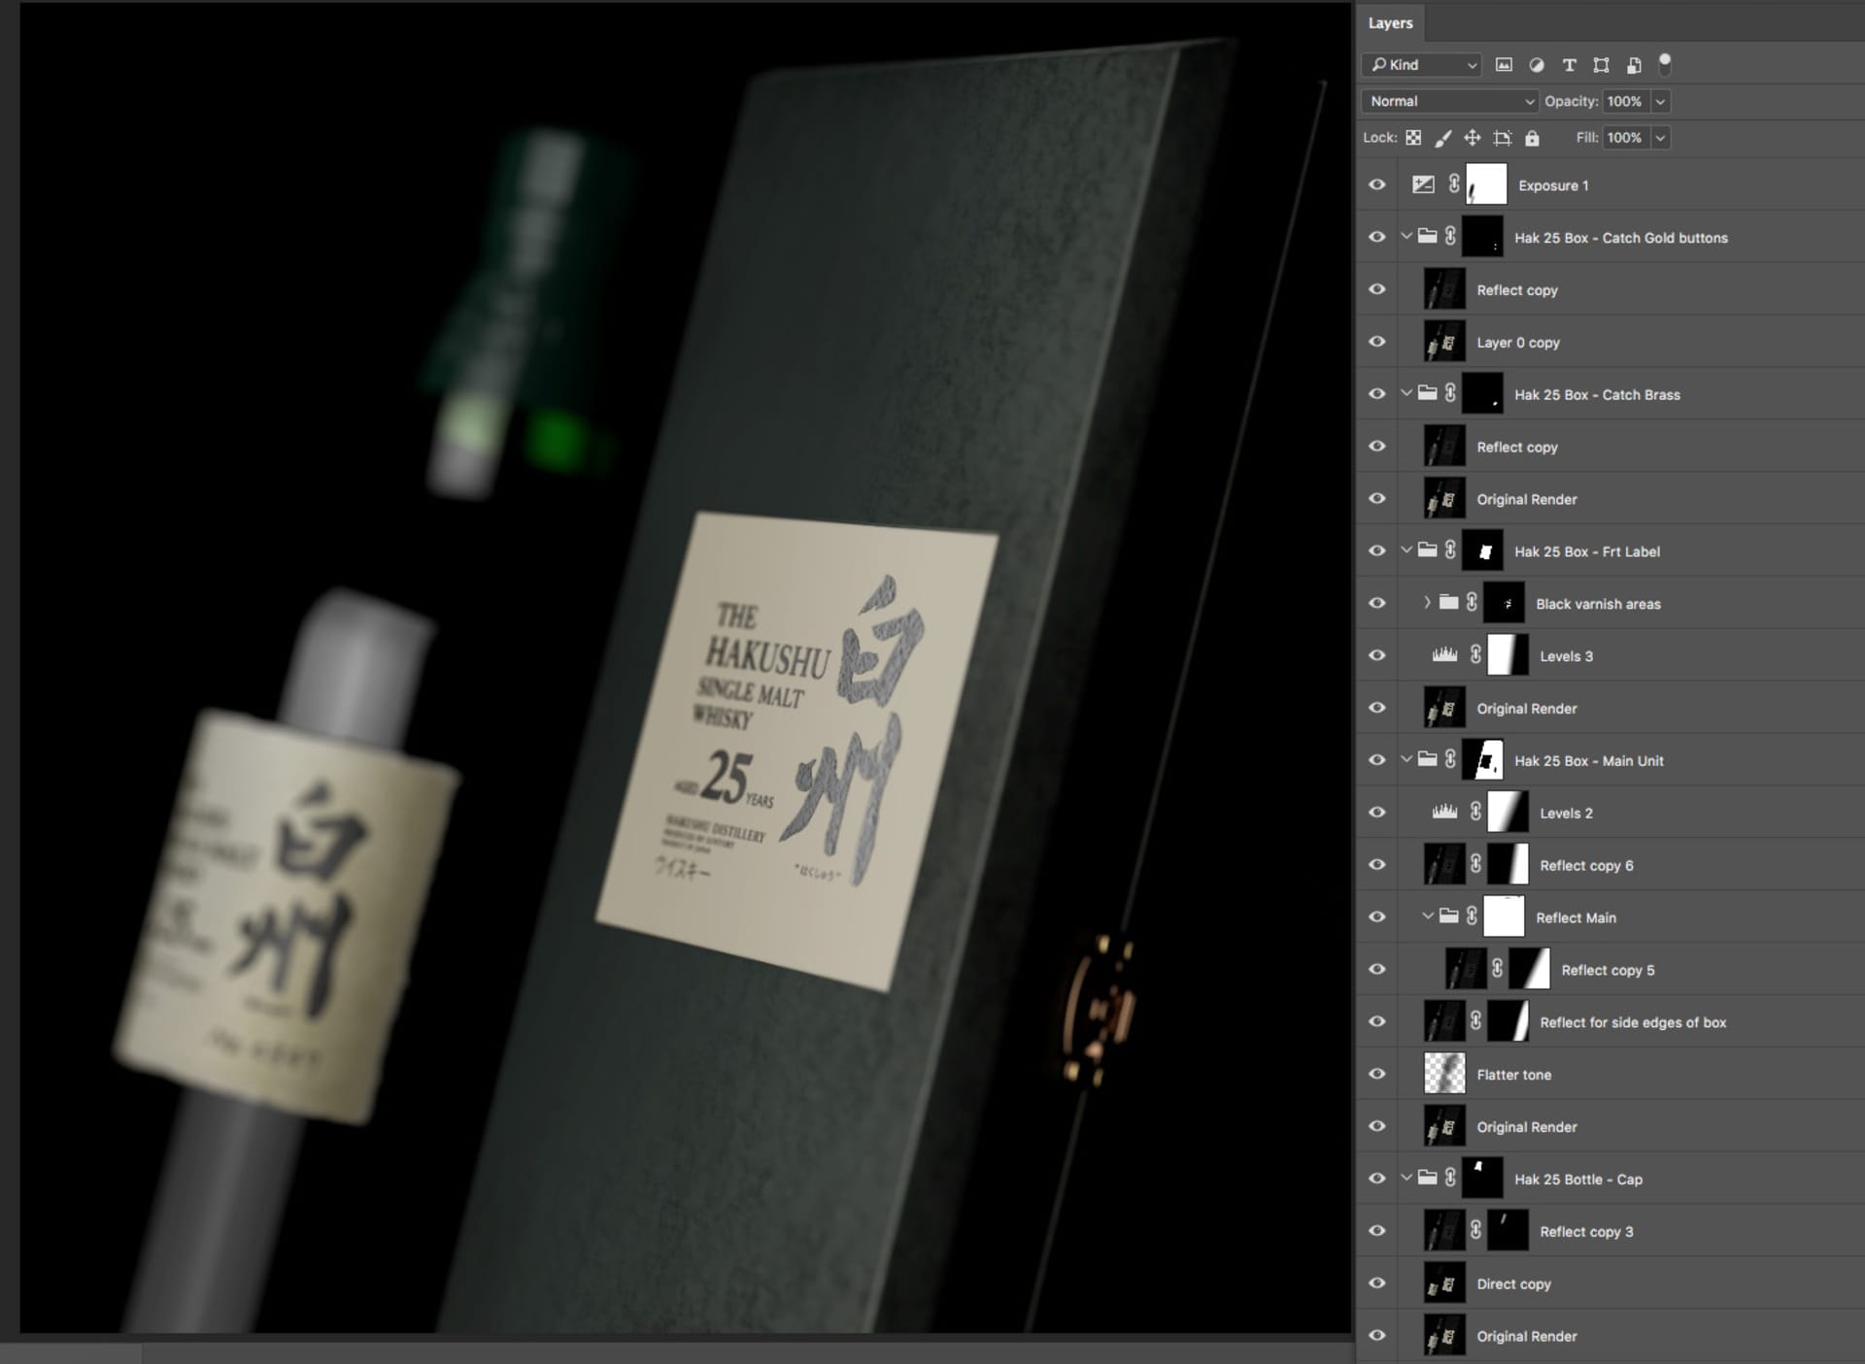
Task: Select the Levels 2 layer name
Action: (1566, 814)
